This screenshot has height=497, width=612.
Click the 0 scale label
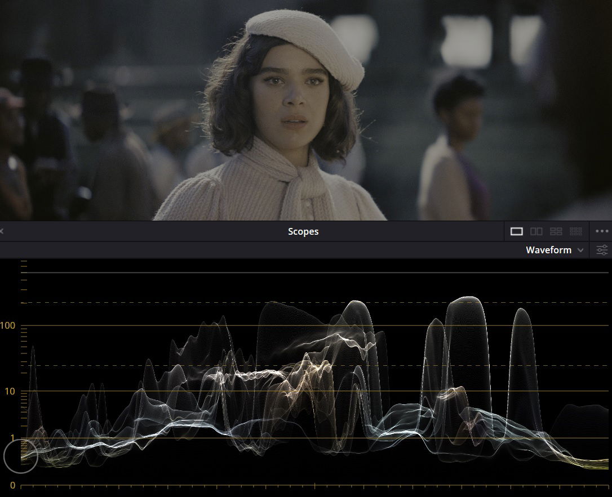[x=12, y=485]
